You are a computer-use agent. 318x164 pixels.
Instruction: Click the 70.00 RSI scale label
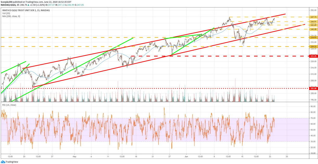coord(313,118)
